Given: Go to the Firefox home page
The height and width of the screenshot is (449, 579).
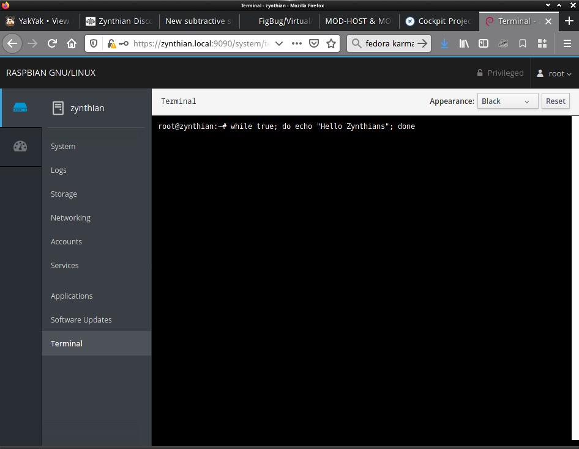Looking at the screenshot, I should 72,43.
